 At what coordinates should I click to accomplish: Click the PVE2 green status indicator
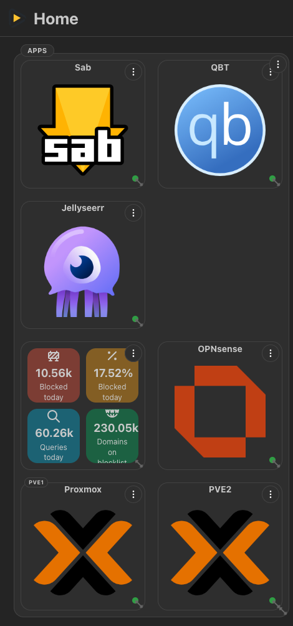click(x=272, y=600)
